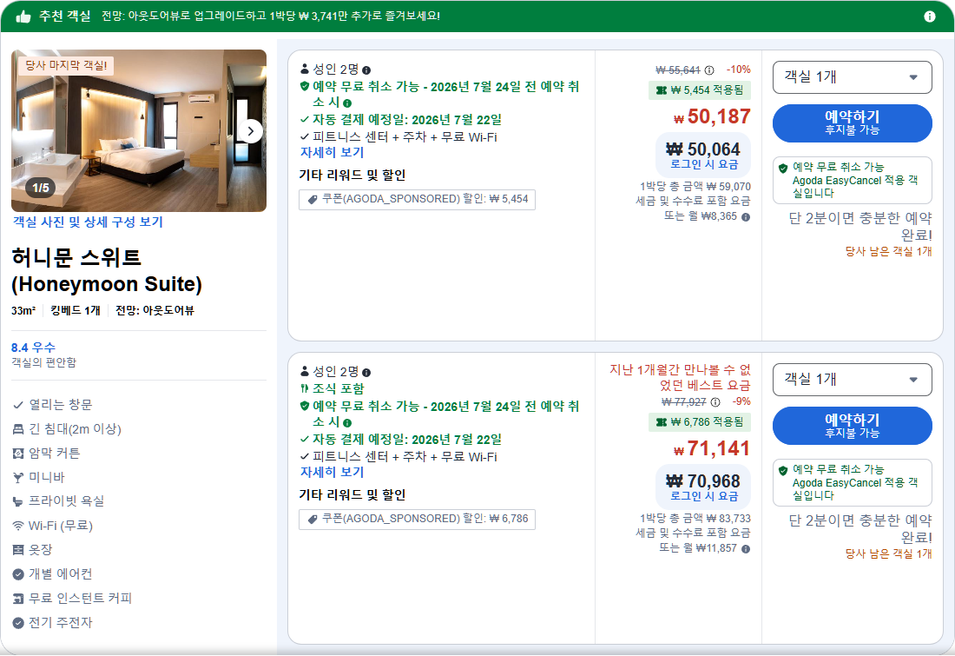955x656 pixels.
Task: Open 객실 1개 dropdown for ₩71,141 offer
Action: (x=852, y=380)
